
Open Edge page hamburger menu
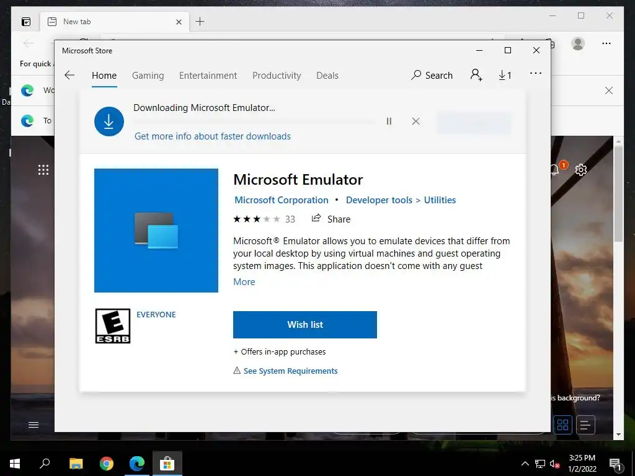(x=33, y=425)
